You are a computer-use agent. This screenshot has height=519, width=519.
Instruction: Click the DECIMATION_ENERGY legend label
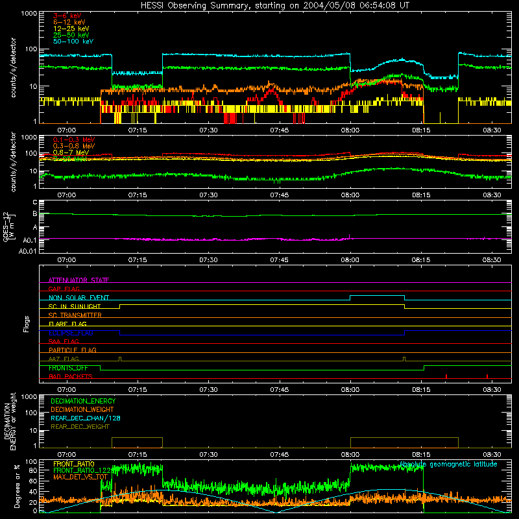[x=83, y=401]
